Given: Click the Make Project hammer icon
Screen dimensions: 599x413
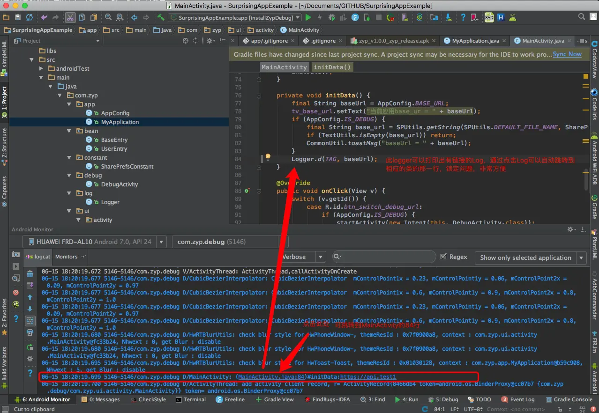Looking at the screenshot, I should point(161,17).
